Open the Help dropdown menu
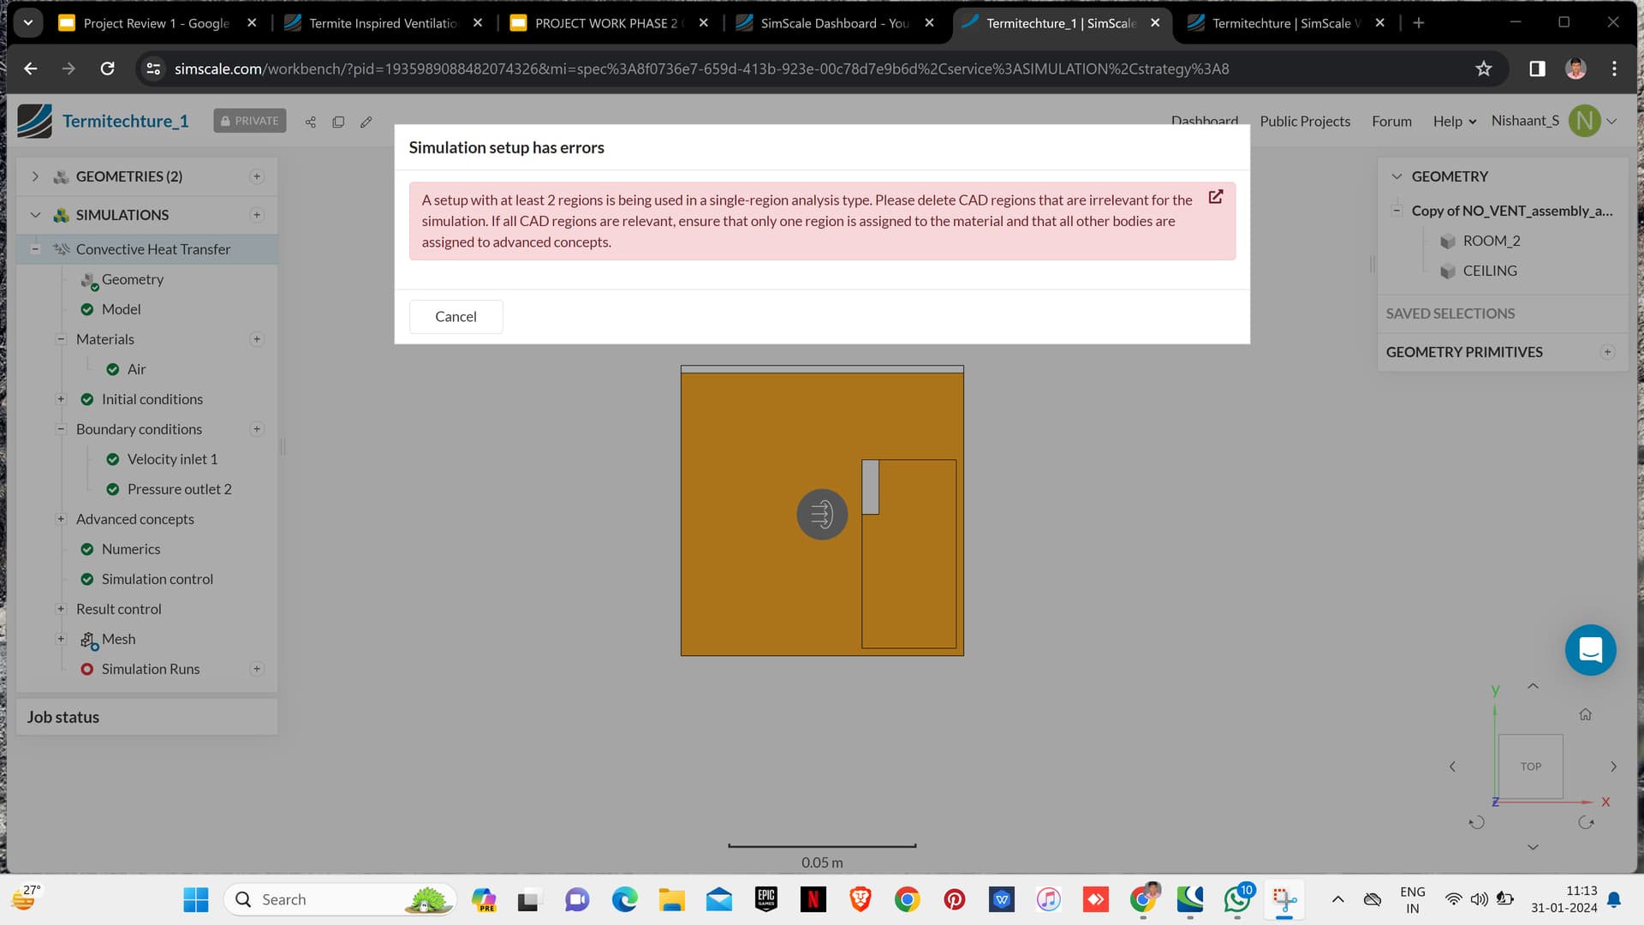 (x=1454, y=122)
